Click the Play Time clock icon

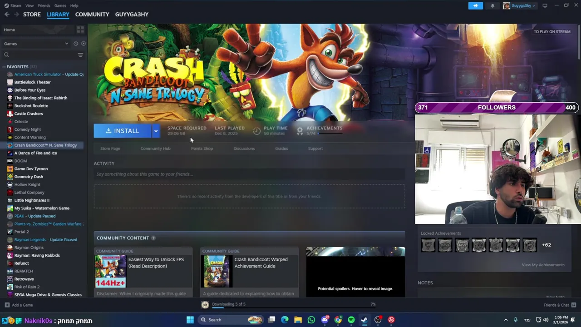coord(257,130)
